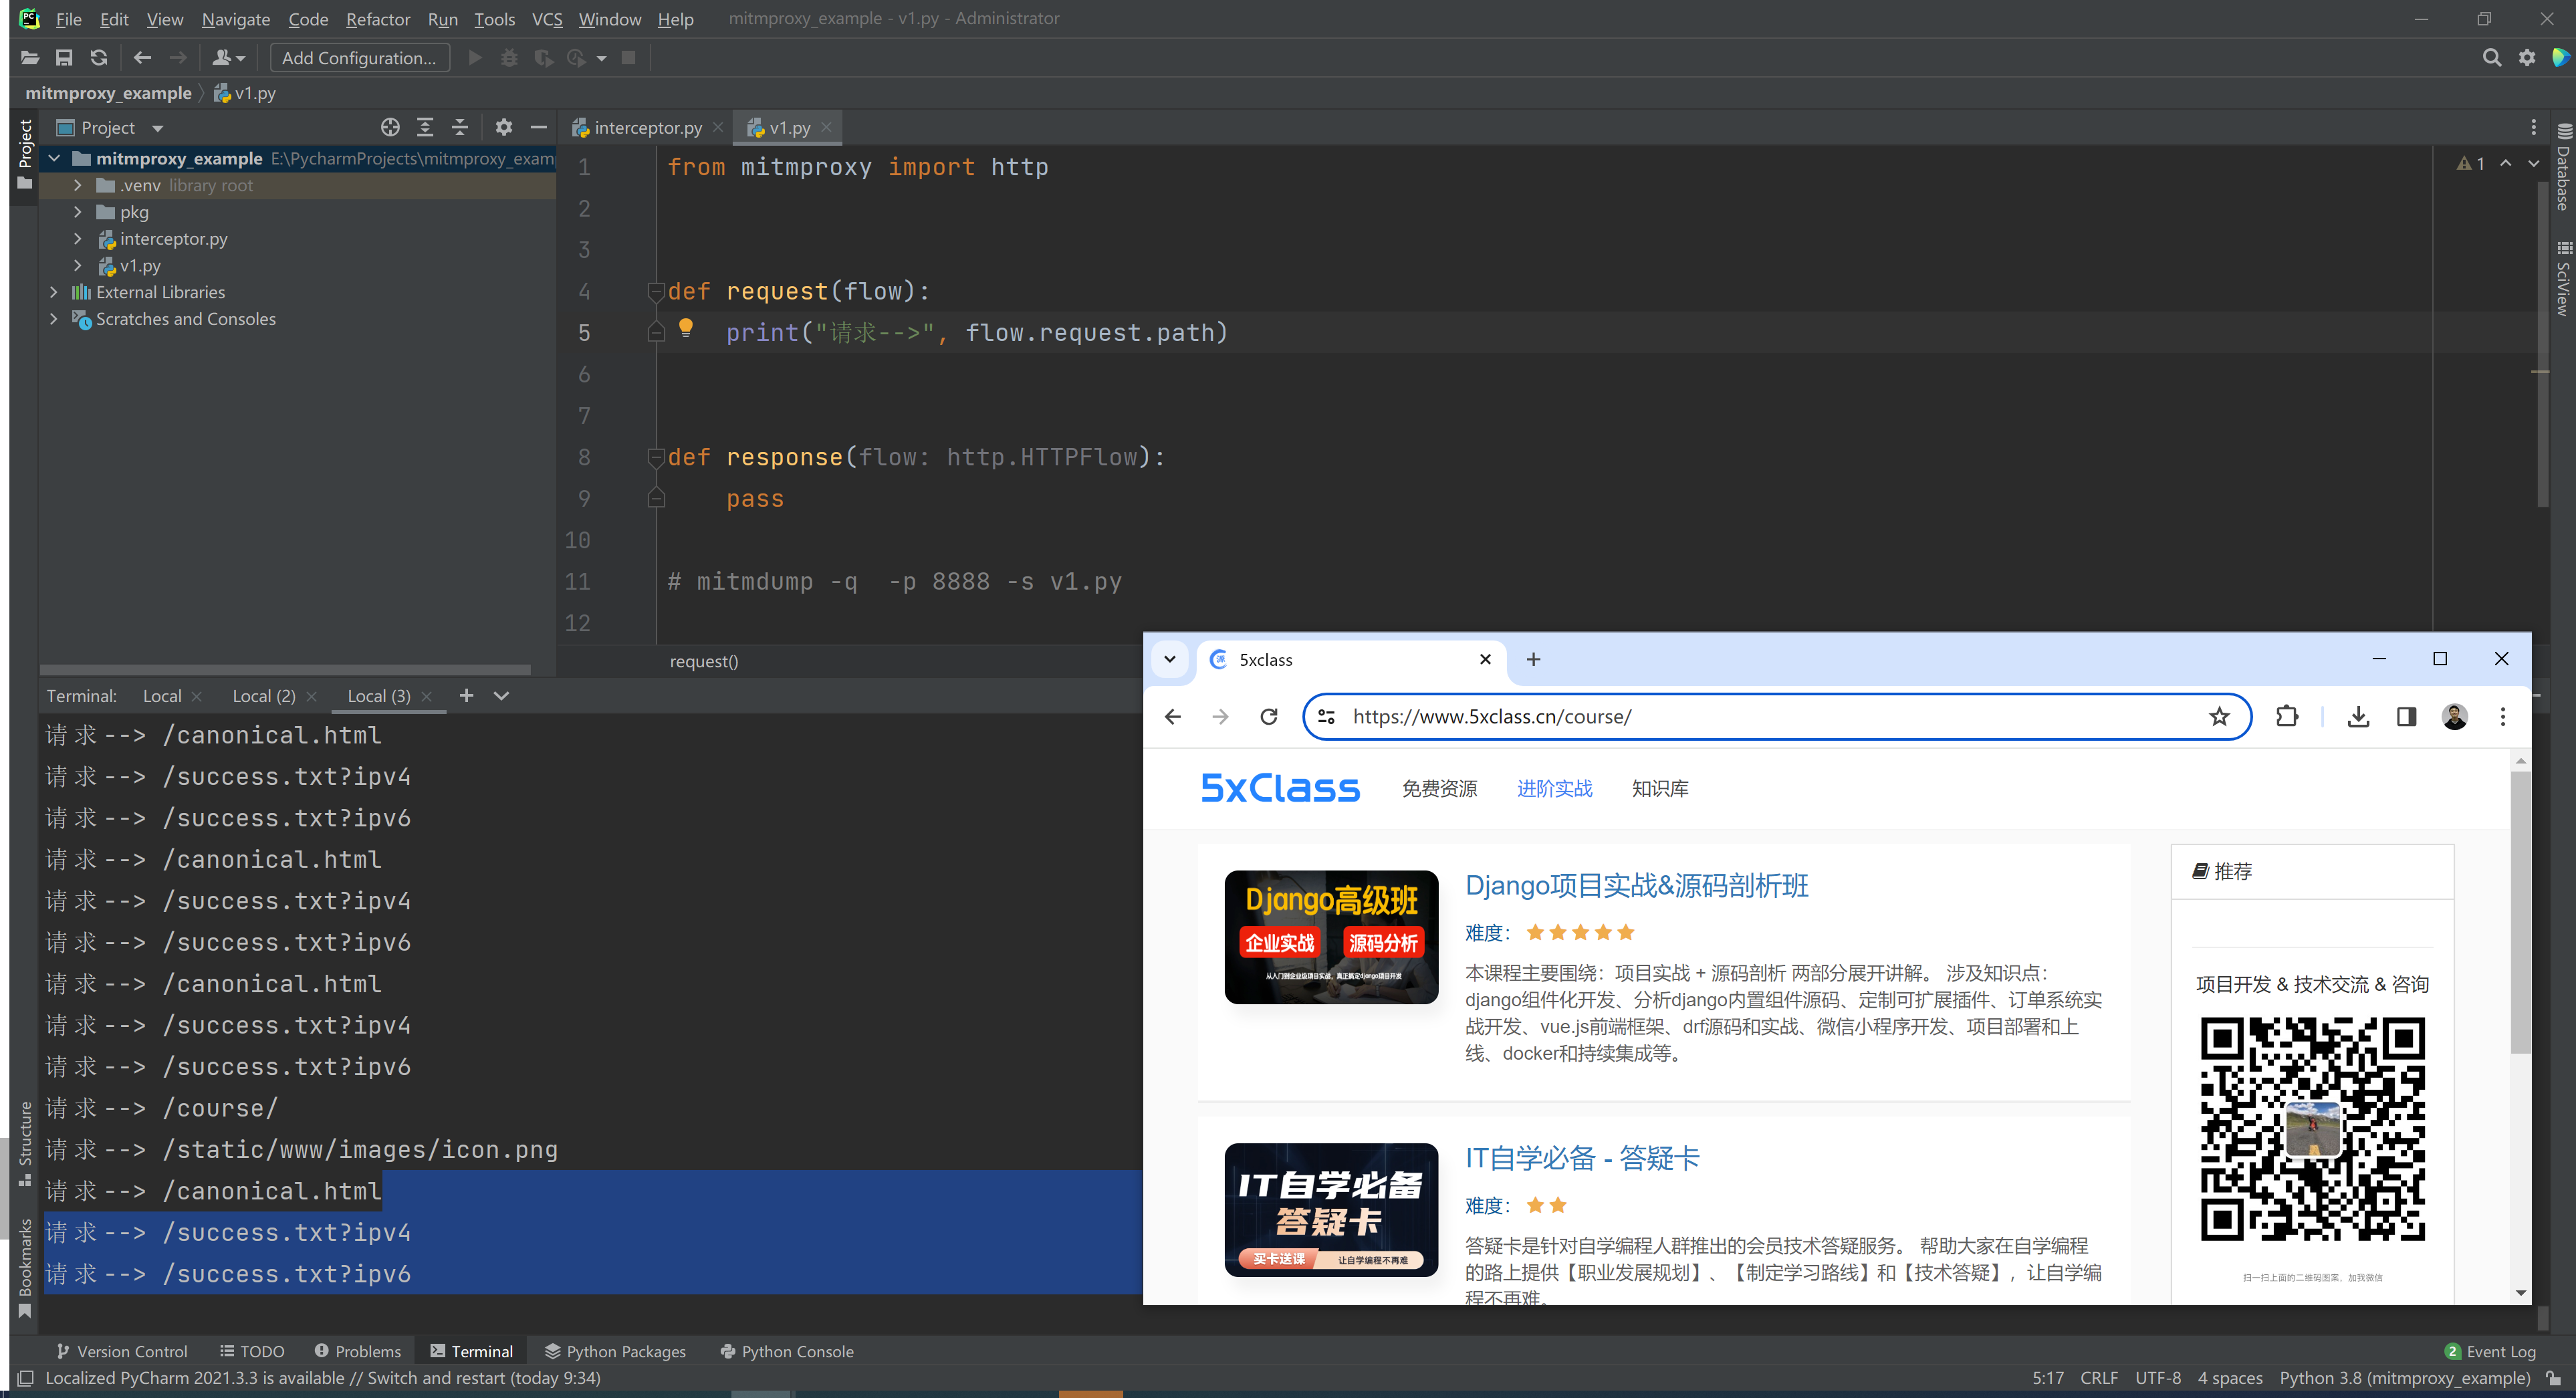The height and width of the screenshot is (1398, 2576).
Task: Open Django项目实战&源码剖析班 course link
Action: click(1636, 885)
